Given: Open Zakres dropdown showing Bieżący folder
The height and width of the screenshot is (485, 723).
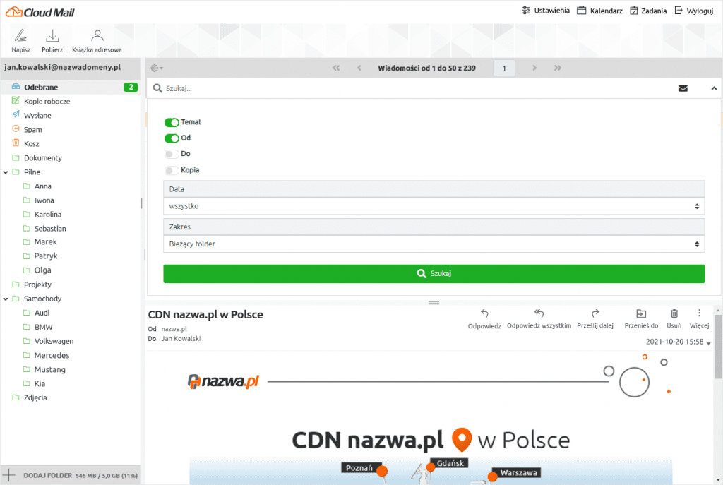Looking at the screenshot, I should (x=434, y=244).
